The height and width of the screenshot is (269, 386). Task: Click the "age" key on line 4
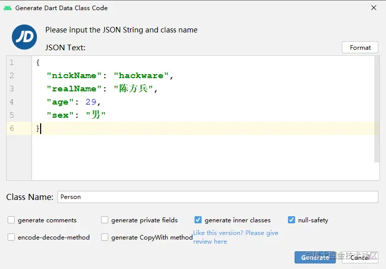point(60,102)
